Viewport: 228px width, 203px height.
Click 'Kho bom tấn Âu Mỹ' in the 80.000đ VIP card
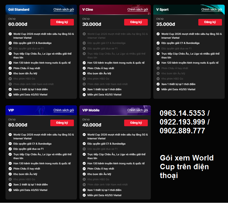(25, 174)
